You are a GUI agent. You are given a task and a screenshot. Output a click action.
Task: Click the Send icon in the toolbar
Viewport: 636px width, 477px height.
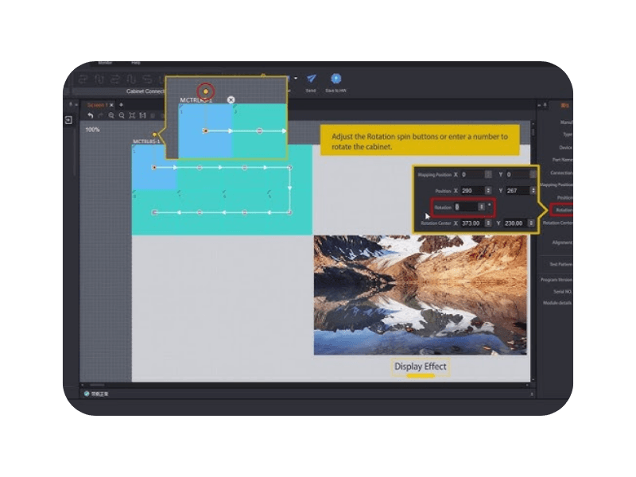pyautogui.click(x=311, y=79)
